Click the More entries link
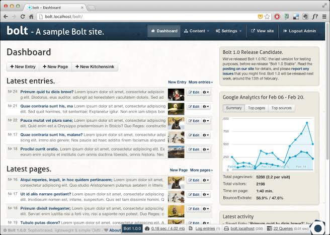Screen dimensions: 330x235 (x=201, y=82)
